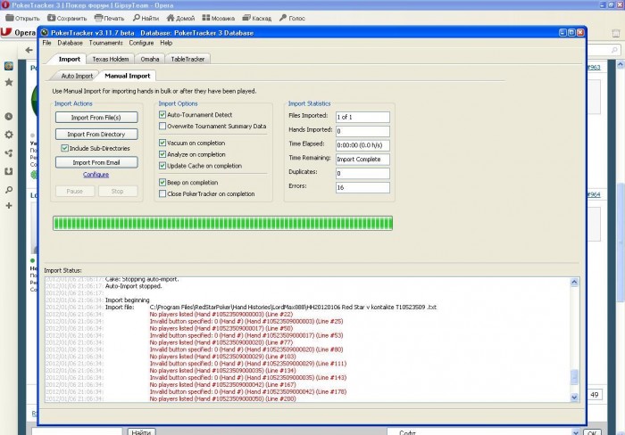
Task: Enable Overwrite Tournament Summary Data
Action: [162, 127]
